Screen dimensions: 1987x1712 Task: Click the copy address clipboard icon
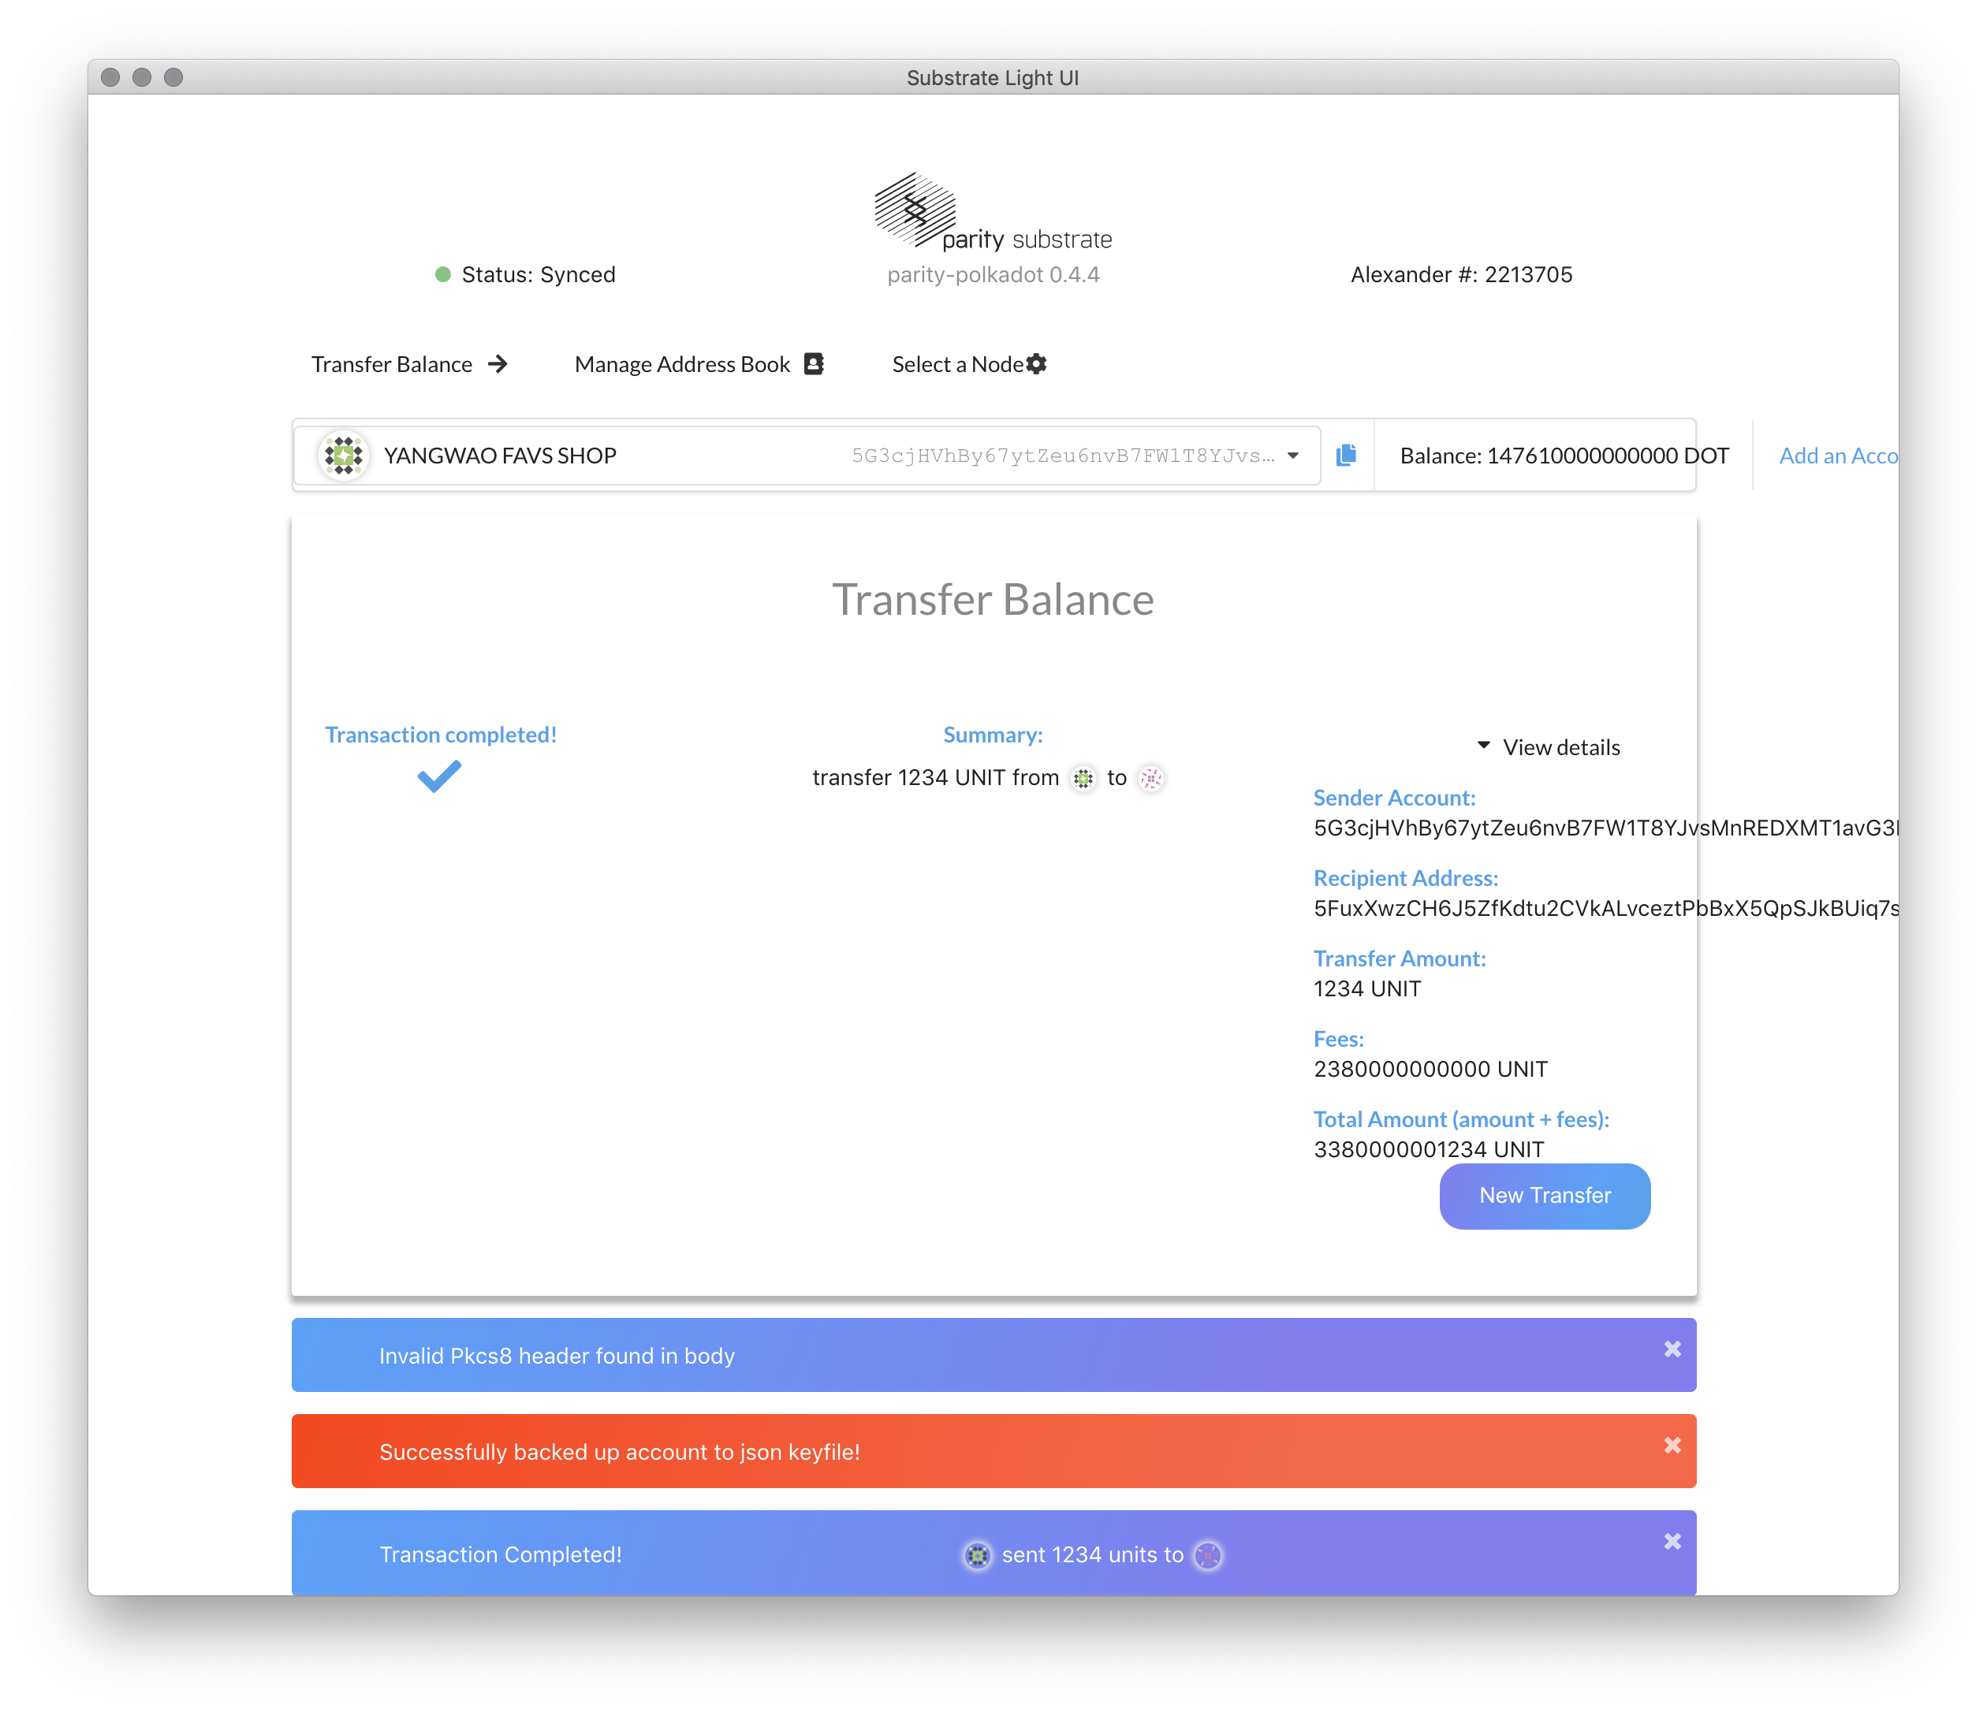(x=1345, y=456)
